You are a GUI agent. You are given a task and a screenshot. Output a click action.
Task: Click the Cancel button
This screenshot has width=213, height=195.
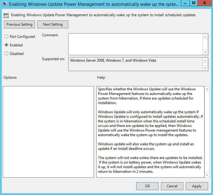[172, 186]
